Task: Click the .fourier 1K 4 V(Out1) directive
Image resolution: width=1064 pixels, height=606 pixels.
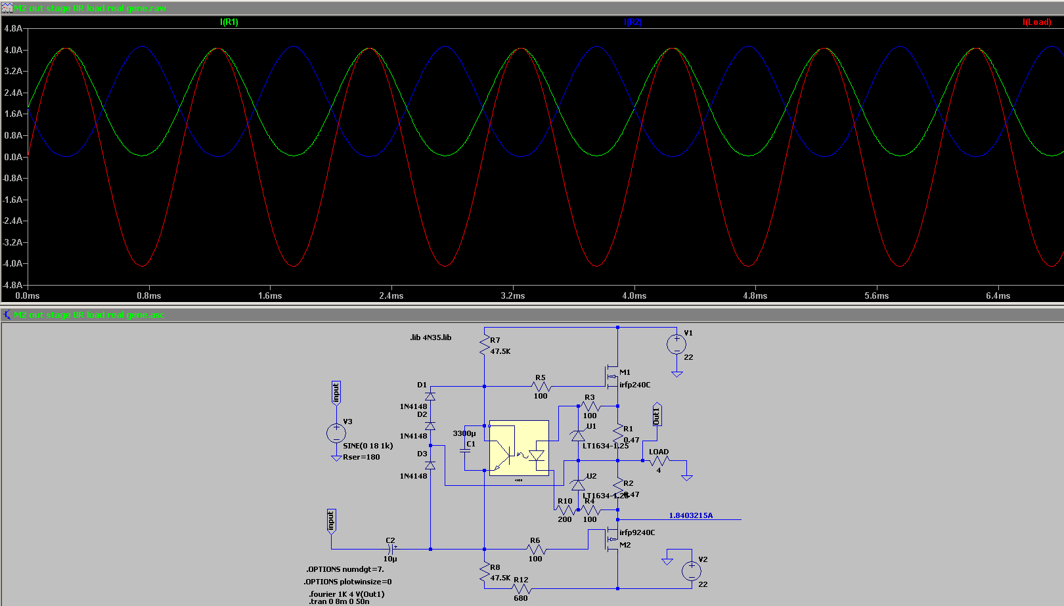Action: point(347,594)
